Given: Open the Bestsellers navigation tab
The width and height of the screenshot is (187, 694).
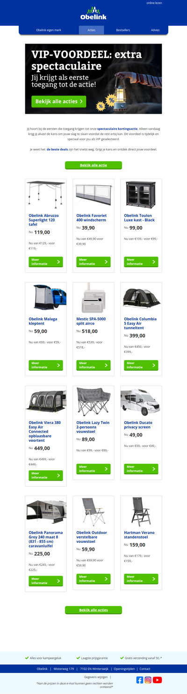Looking at the screenshot, I should click(123, 30).
